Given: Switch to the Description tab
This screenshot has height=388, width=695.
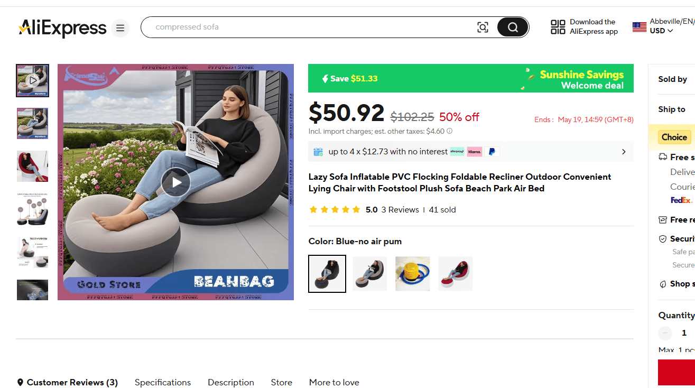Looking at the screenshot, I should click(231, 382).
